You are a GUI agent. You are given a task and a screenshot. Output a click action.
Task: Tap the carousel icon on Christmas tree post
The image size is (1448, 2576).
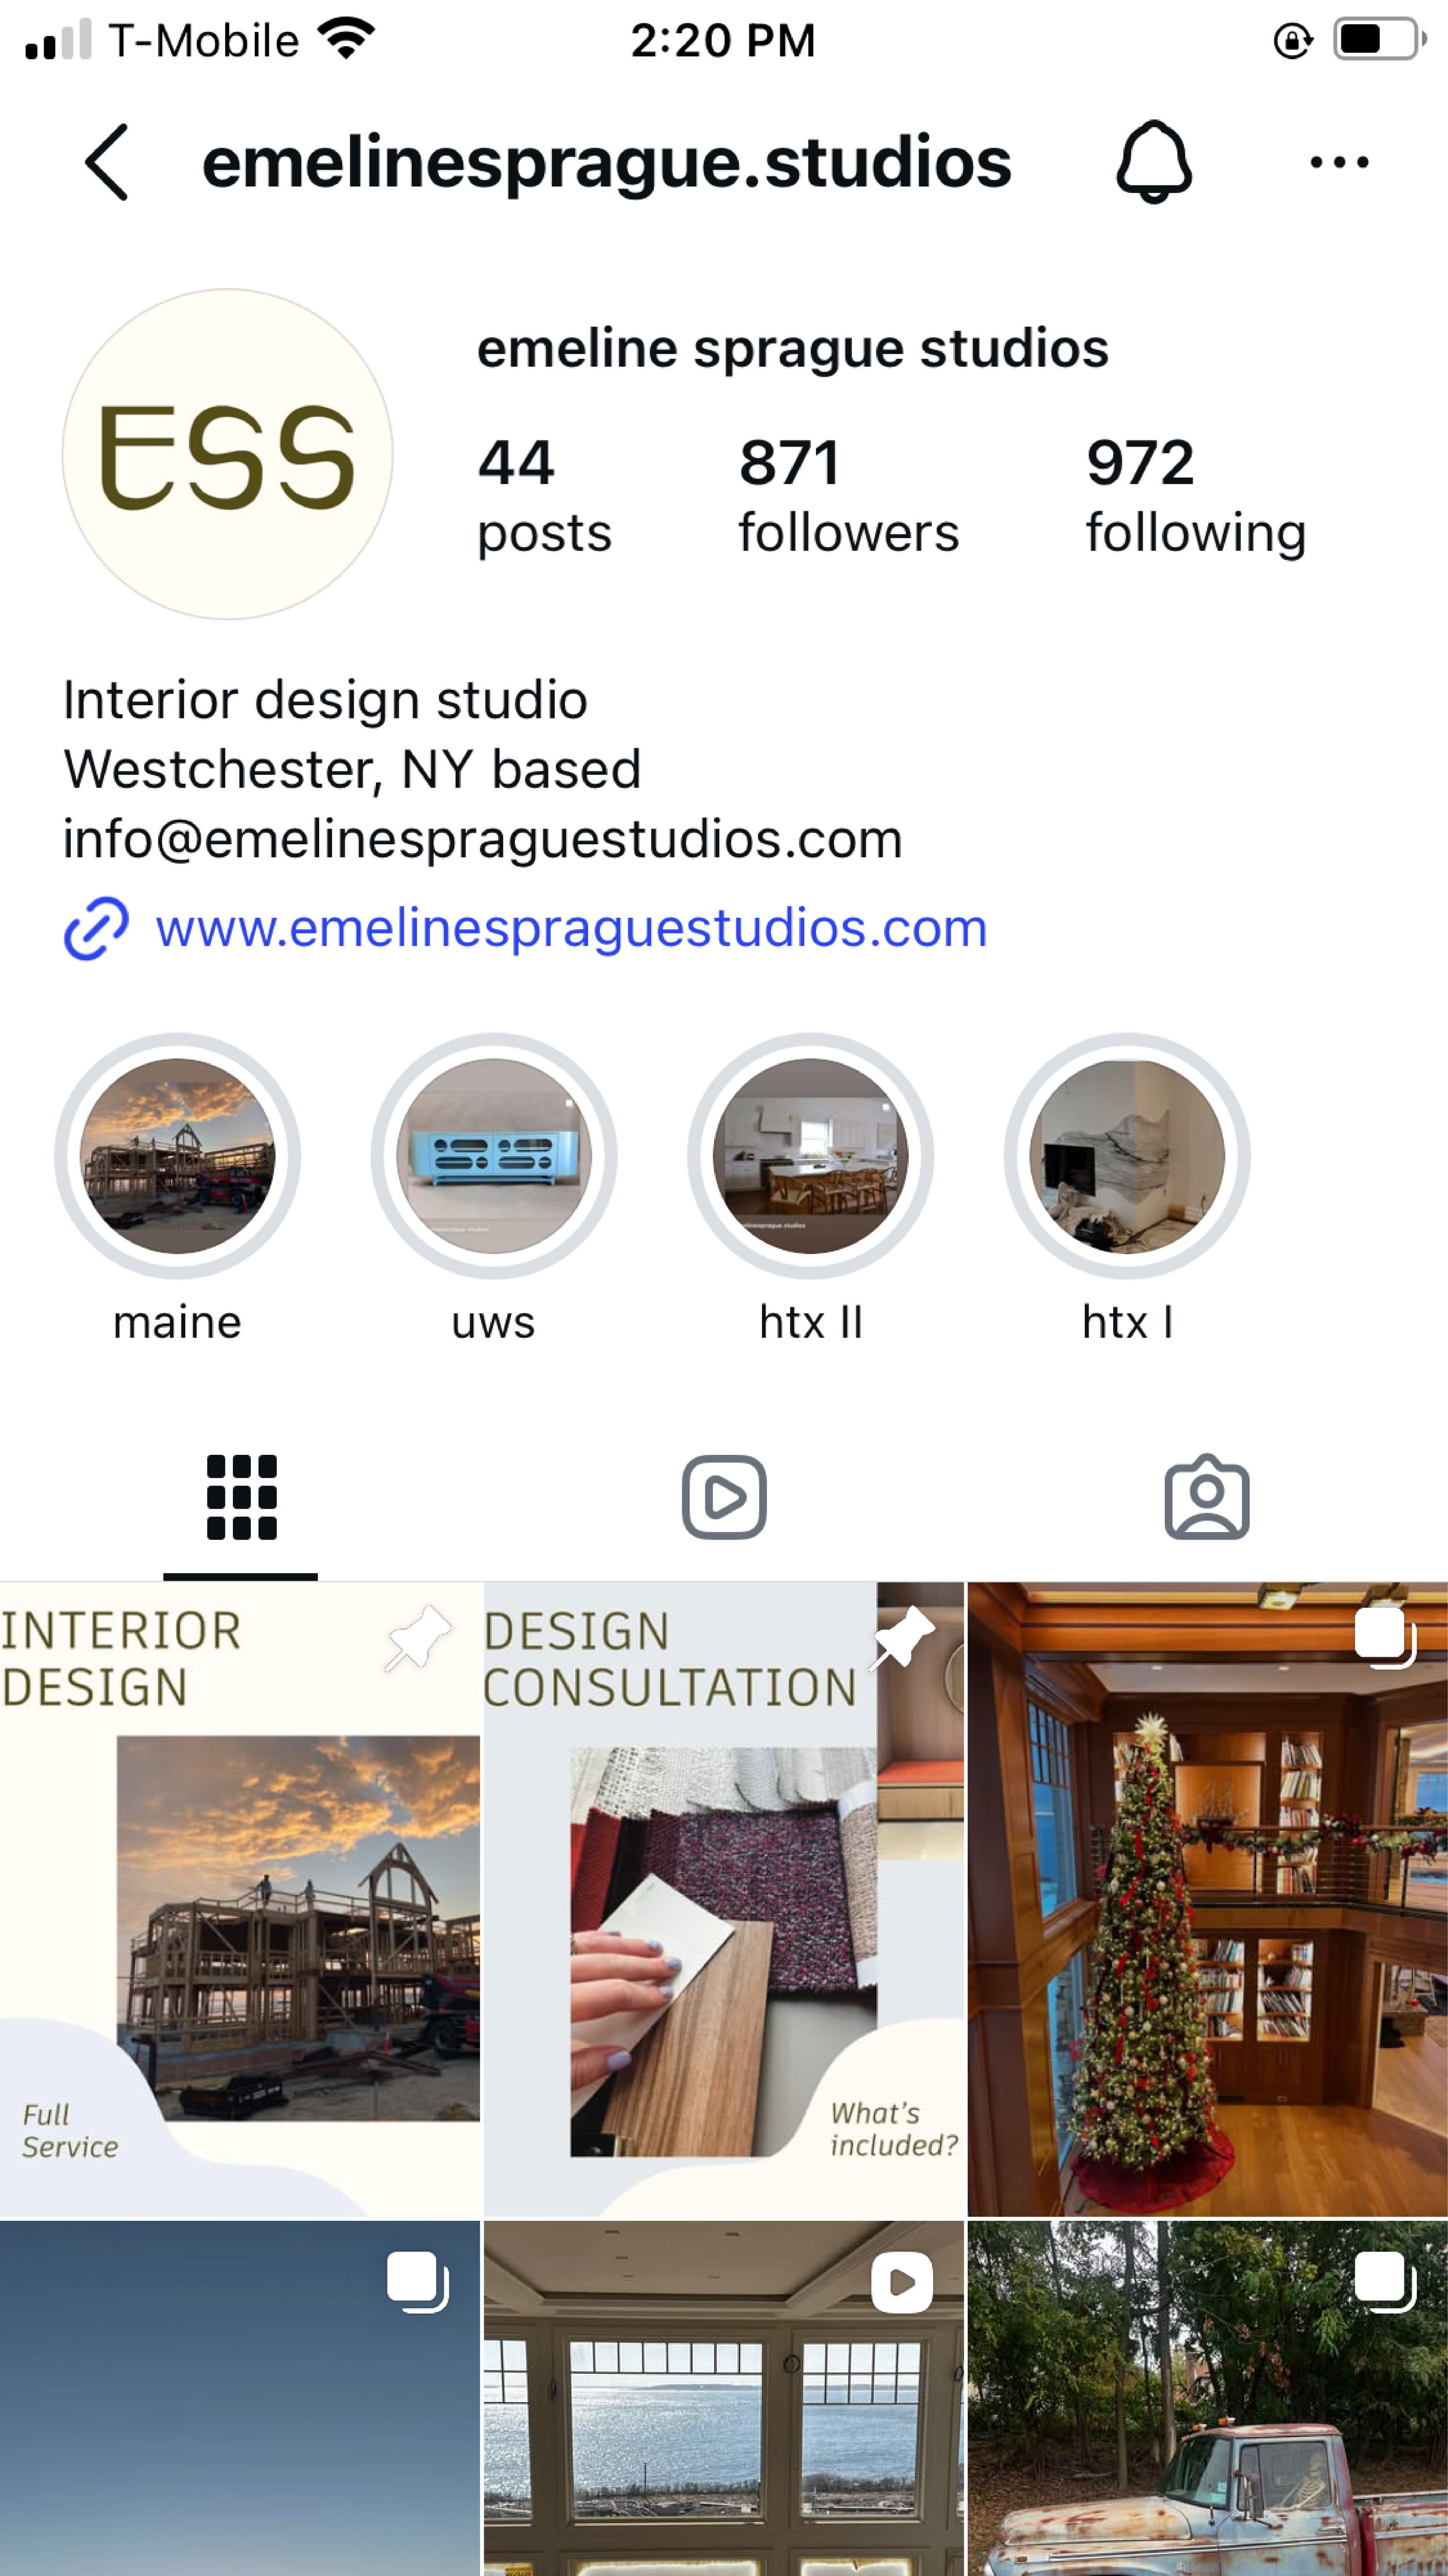[x=1385, y=1637]
